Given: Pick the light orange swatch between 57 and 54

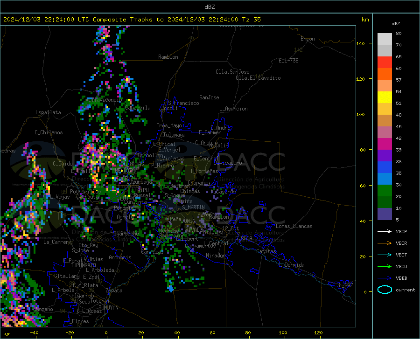Looking at the screenshot, I should tap(385, 86).
